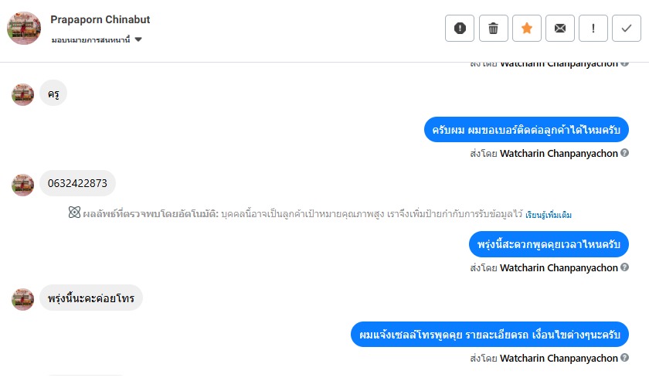
Task: Click the พรุ่งนี้สะดวกพูดคุยเวลาไหนครับ blue message
Action: tap(548, 243)
